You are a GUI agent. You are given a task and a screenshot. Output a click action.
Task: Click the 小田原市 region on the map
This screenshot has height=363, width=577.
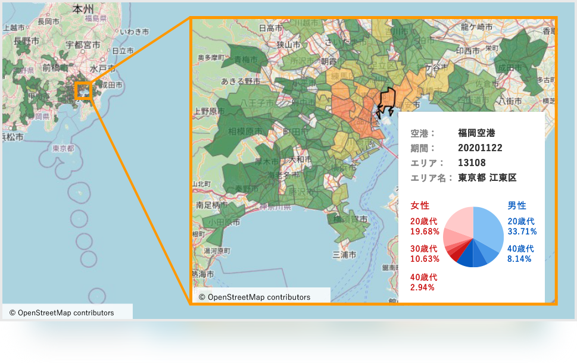pyautogui.click(x=224, y=222)
